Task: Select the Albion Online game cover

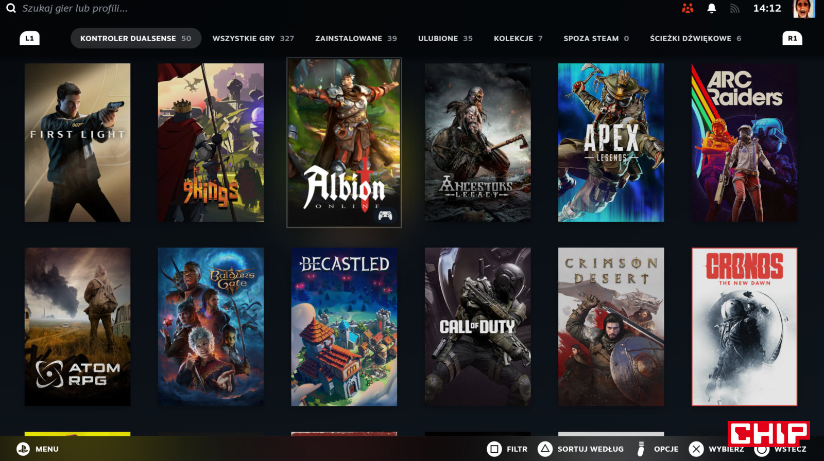Action: (x=344, y=143)
